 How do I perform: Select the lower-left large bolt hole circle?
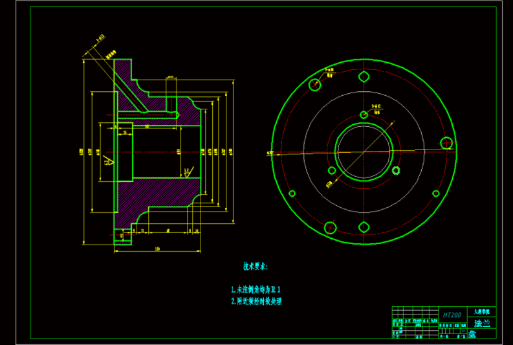(330, 227)
